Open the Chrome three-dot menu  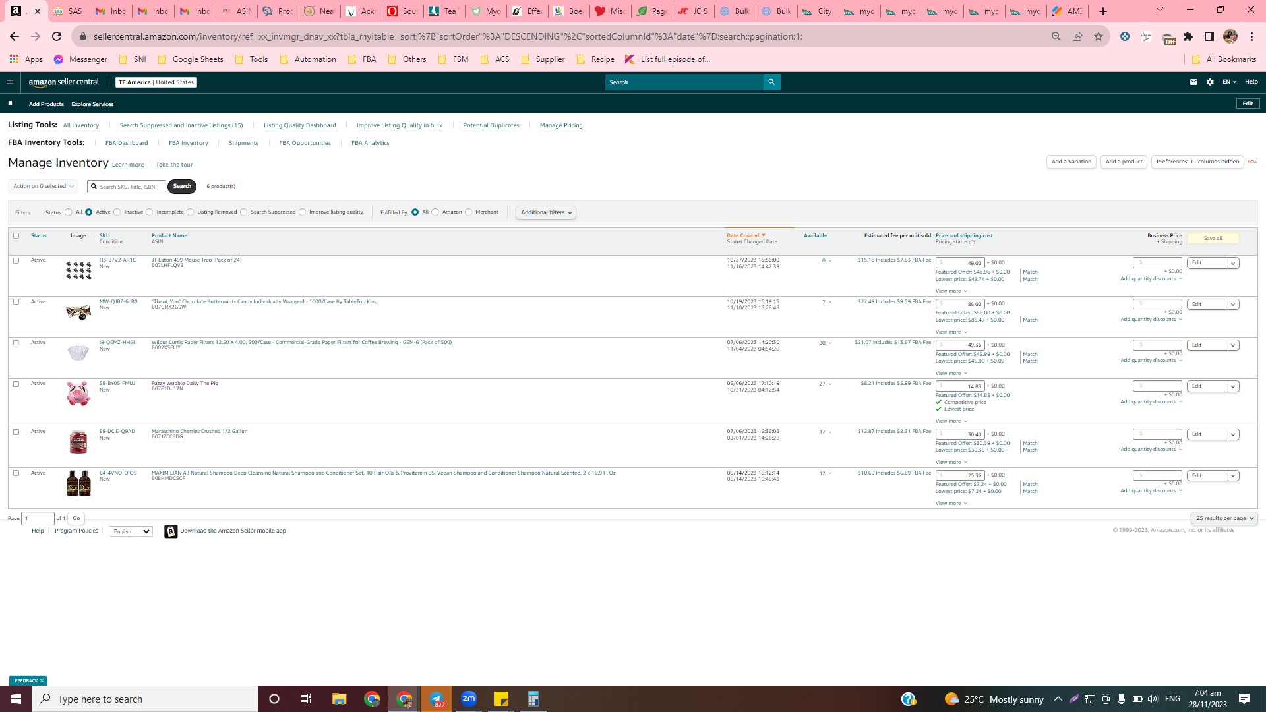pyautogui.click(x=1251, y=36)
